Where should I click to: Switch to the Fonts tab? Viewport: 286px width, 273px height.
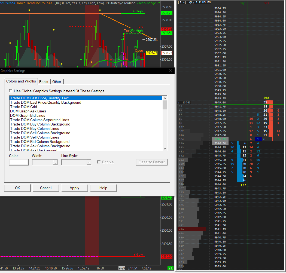pyautogui.click(x=44, y=82)
